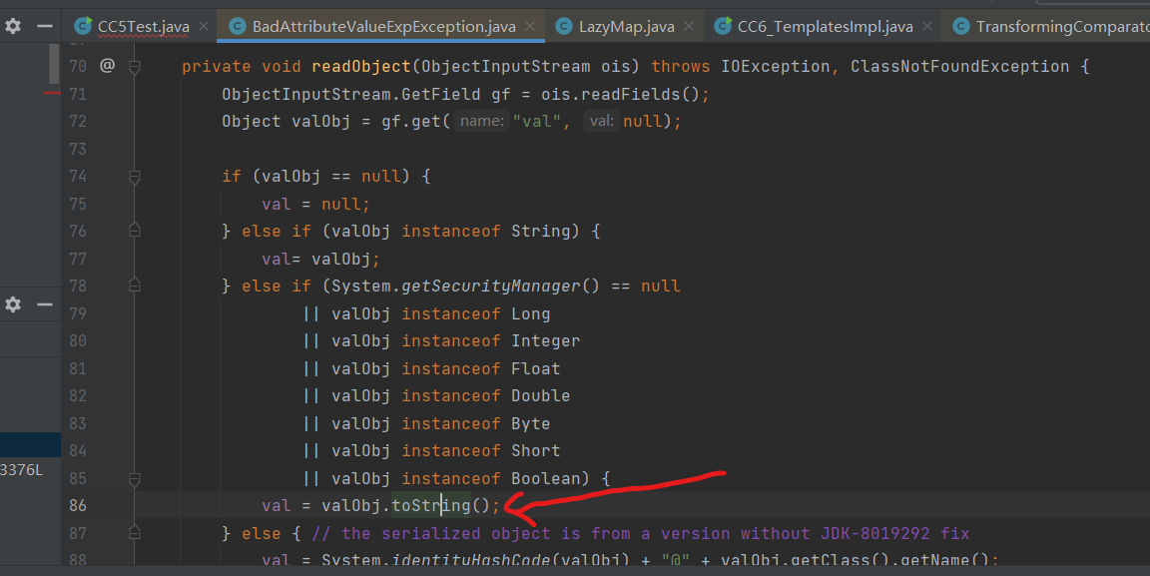Image resolution: width=1150 pixels, height=576 pixels.
Task: Close the CC6_TemplatesImpl.java tab
Action: pyautogui.click(x=927, y=27)
